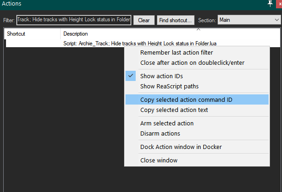Select Arm selected action
The width and height of the screenshot is (282, 192).
click(167, 123)
